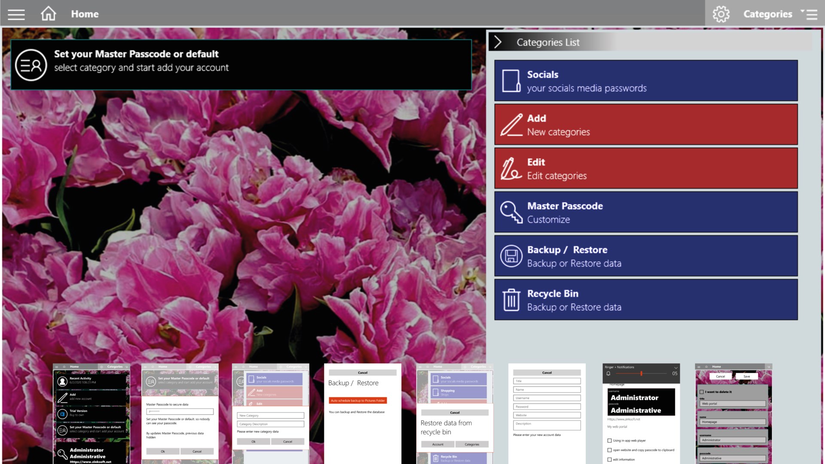Open the Backup / Restore screenshot thumbnail
The image size is (825, 464).
click(x=362, y=413)
